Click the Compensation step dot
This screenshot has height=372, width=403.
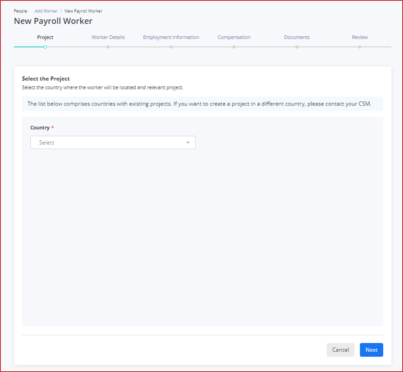(234, 47)
